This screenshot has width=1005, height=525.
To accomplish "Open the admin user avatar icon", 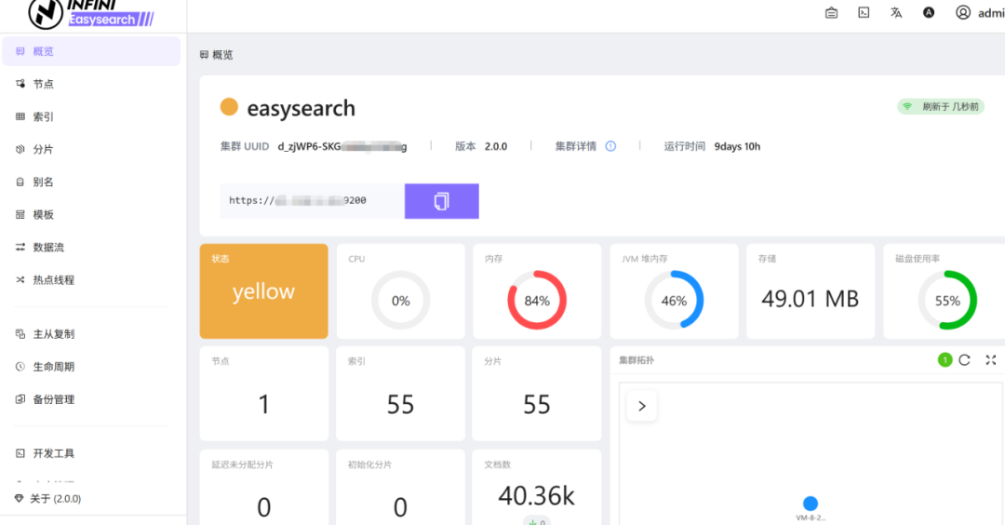I will (x=963, y=13).
